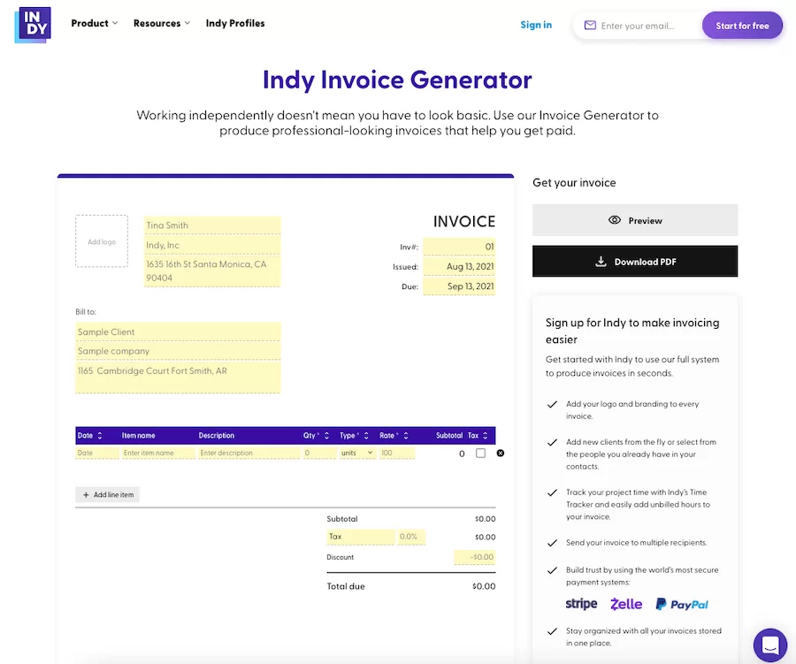This screenshot has width=796, height=664.
Task: Click the line item Rate field
Action: pyautogui.click(x=397, y=453)
